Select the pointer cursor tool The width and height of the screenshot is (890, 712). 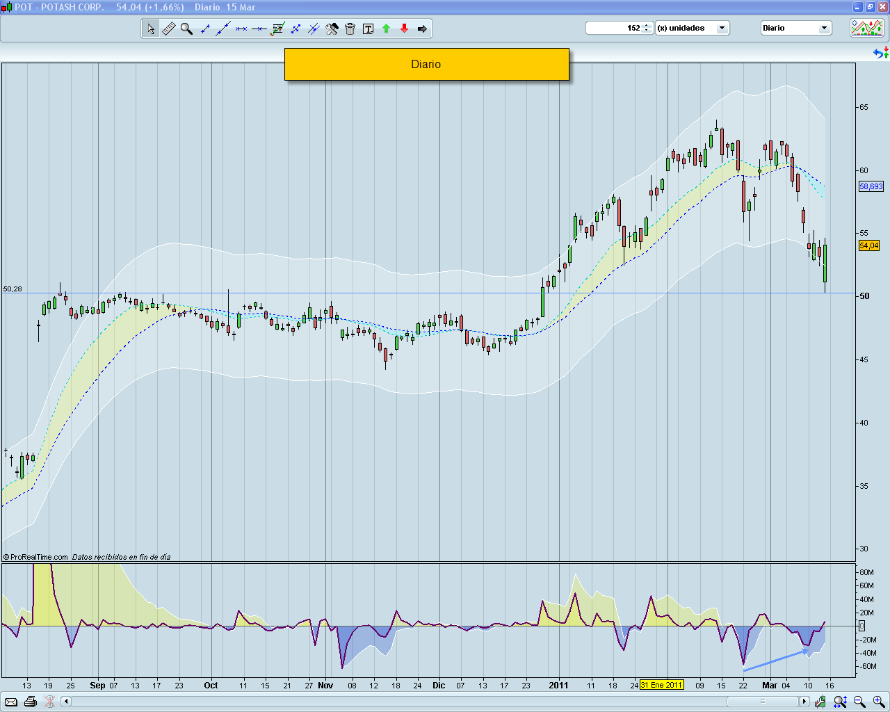(x=150, y=29)
